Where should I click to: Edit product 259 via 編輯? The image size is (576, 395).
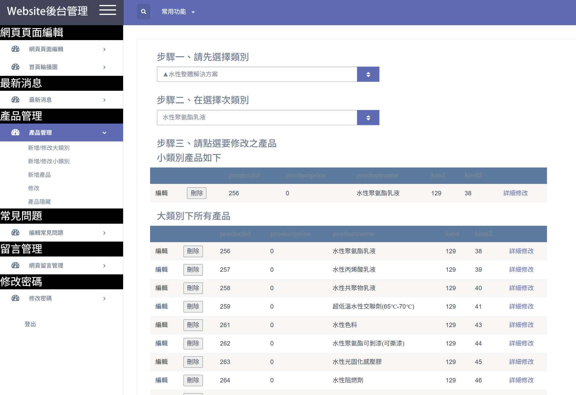coord(162,306)
